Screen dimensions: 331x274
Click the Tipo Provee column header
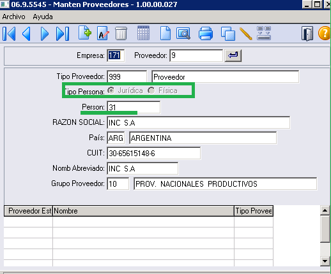(x=254, y=211)
